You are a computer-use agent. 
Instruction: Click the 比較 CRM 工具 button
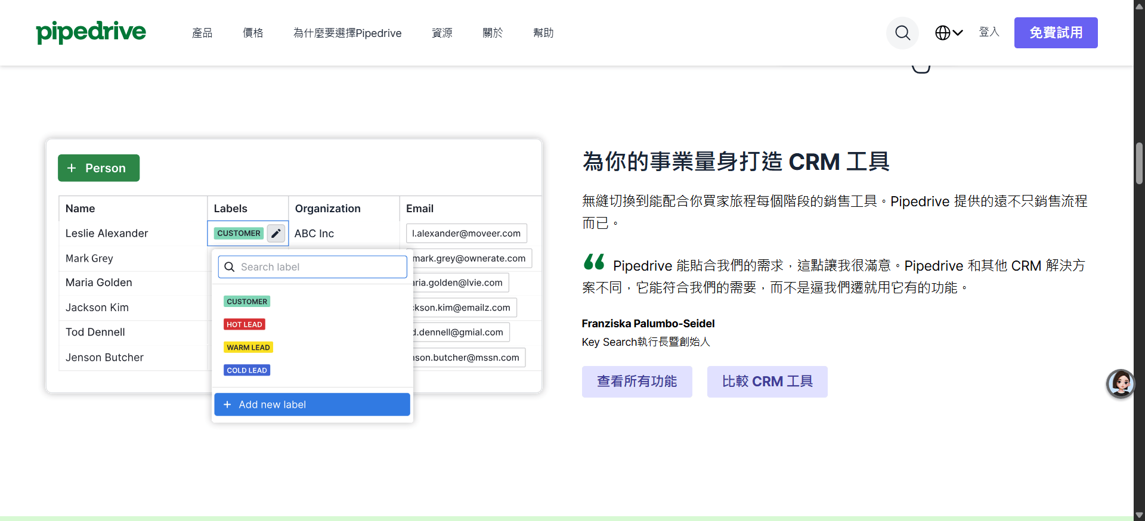tap(767, 382)
